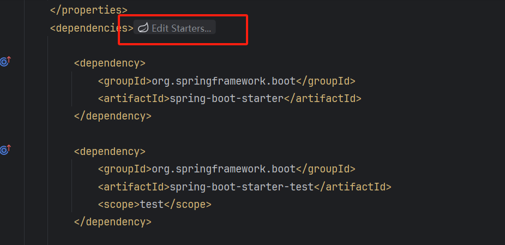Click gutter icon beside first dependency tag
This screenshot has height=245, width=505.
point(5,62)
